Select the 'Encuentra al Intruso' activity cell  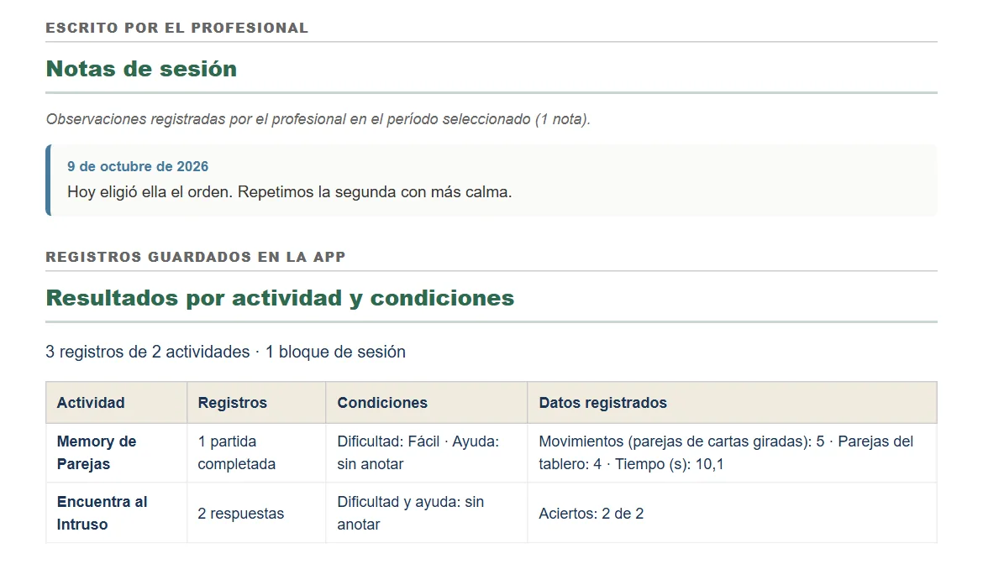pos(117,513)
